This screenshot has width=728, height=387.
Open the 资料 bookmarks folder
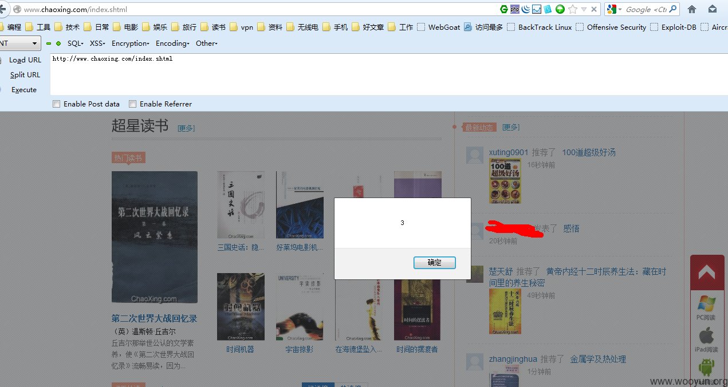point(270,27)
